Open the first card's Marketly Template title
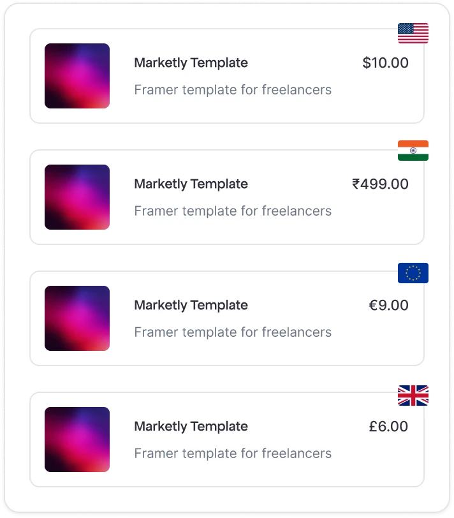Image resolution: width=454 pixels, height=518 pixels. [191, 63]
